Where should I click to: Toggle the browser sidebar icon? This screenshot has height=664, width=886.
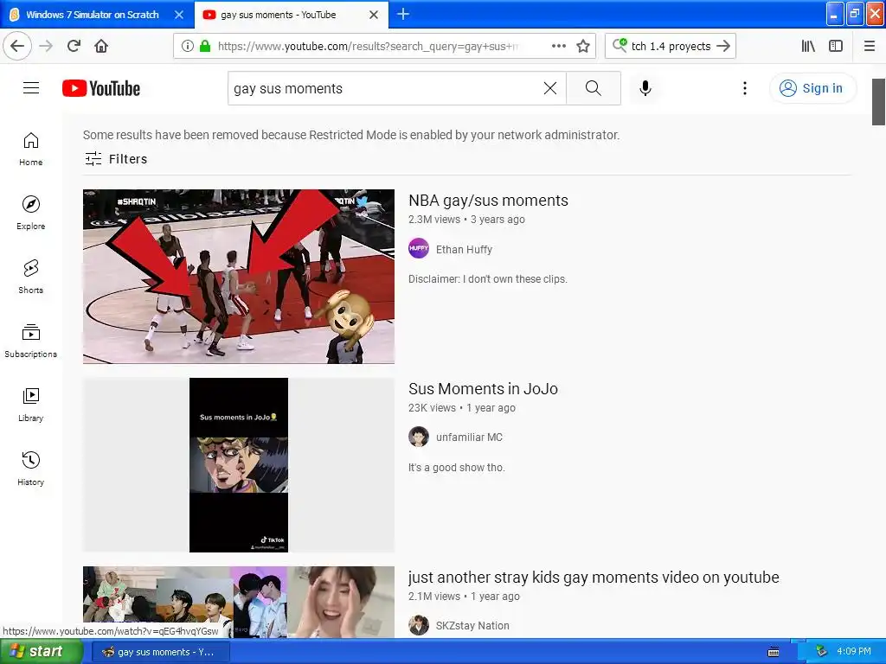(836, 47)
